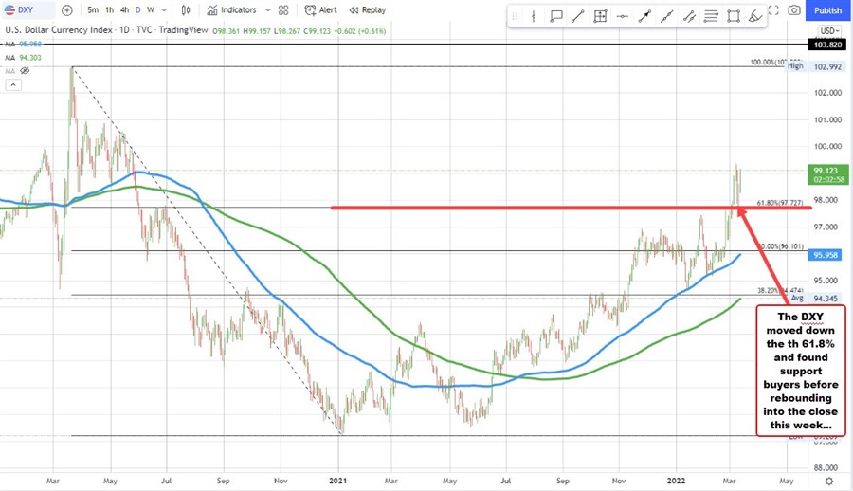Click the Publish button

tap(828, 10)
